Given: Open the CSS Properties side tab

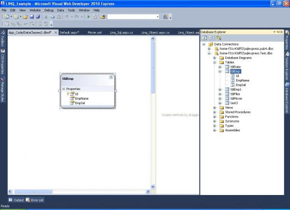Looking at the screenshot, I should coord(2,62).
